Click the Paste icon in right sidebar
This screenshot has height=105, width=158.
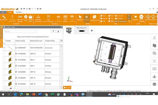pyautogui.click(x=154, y=53)
